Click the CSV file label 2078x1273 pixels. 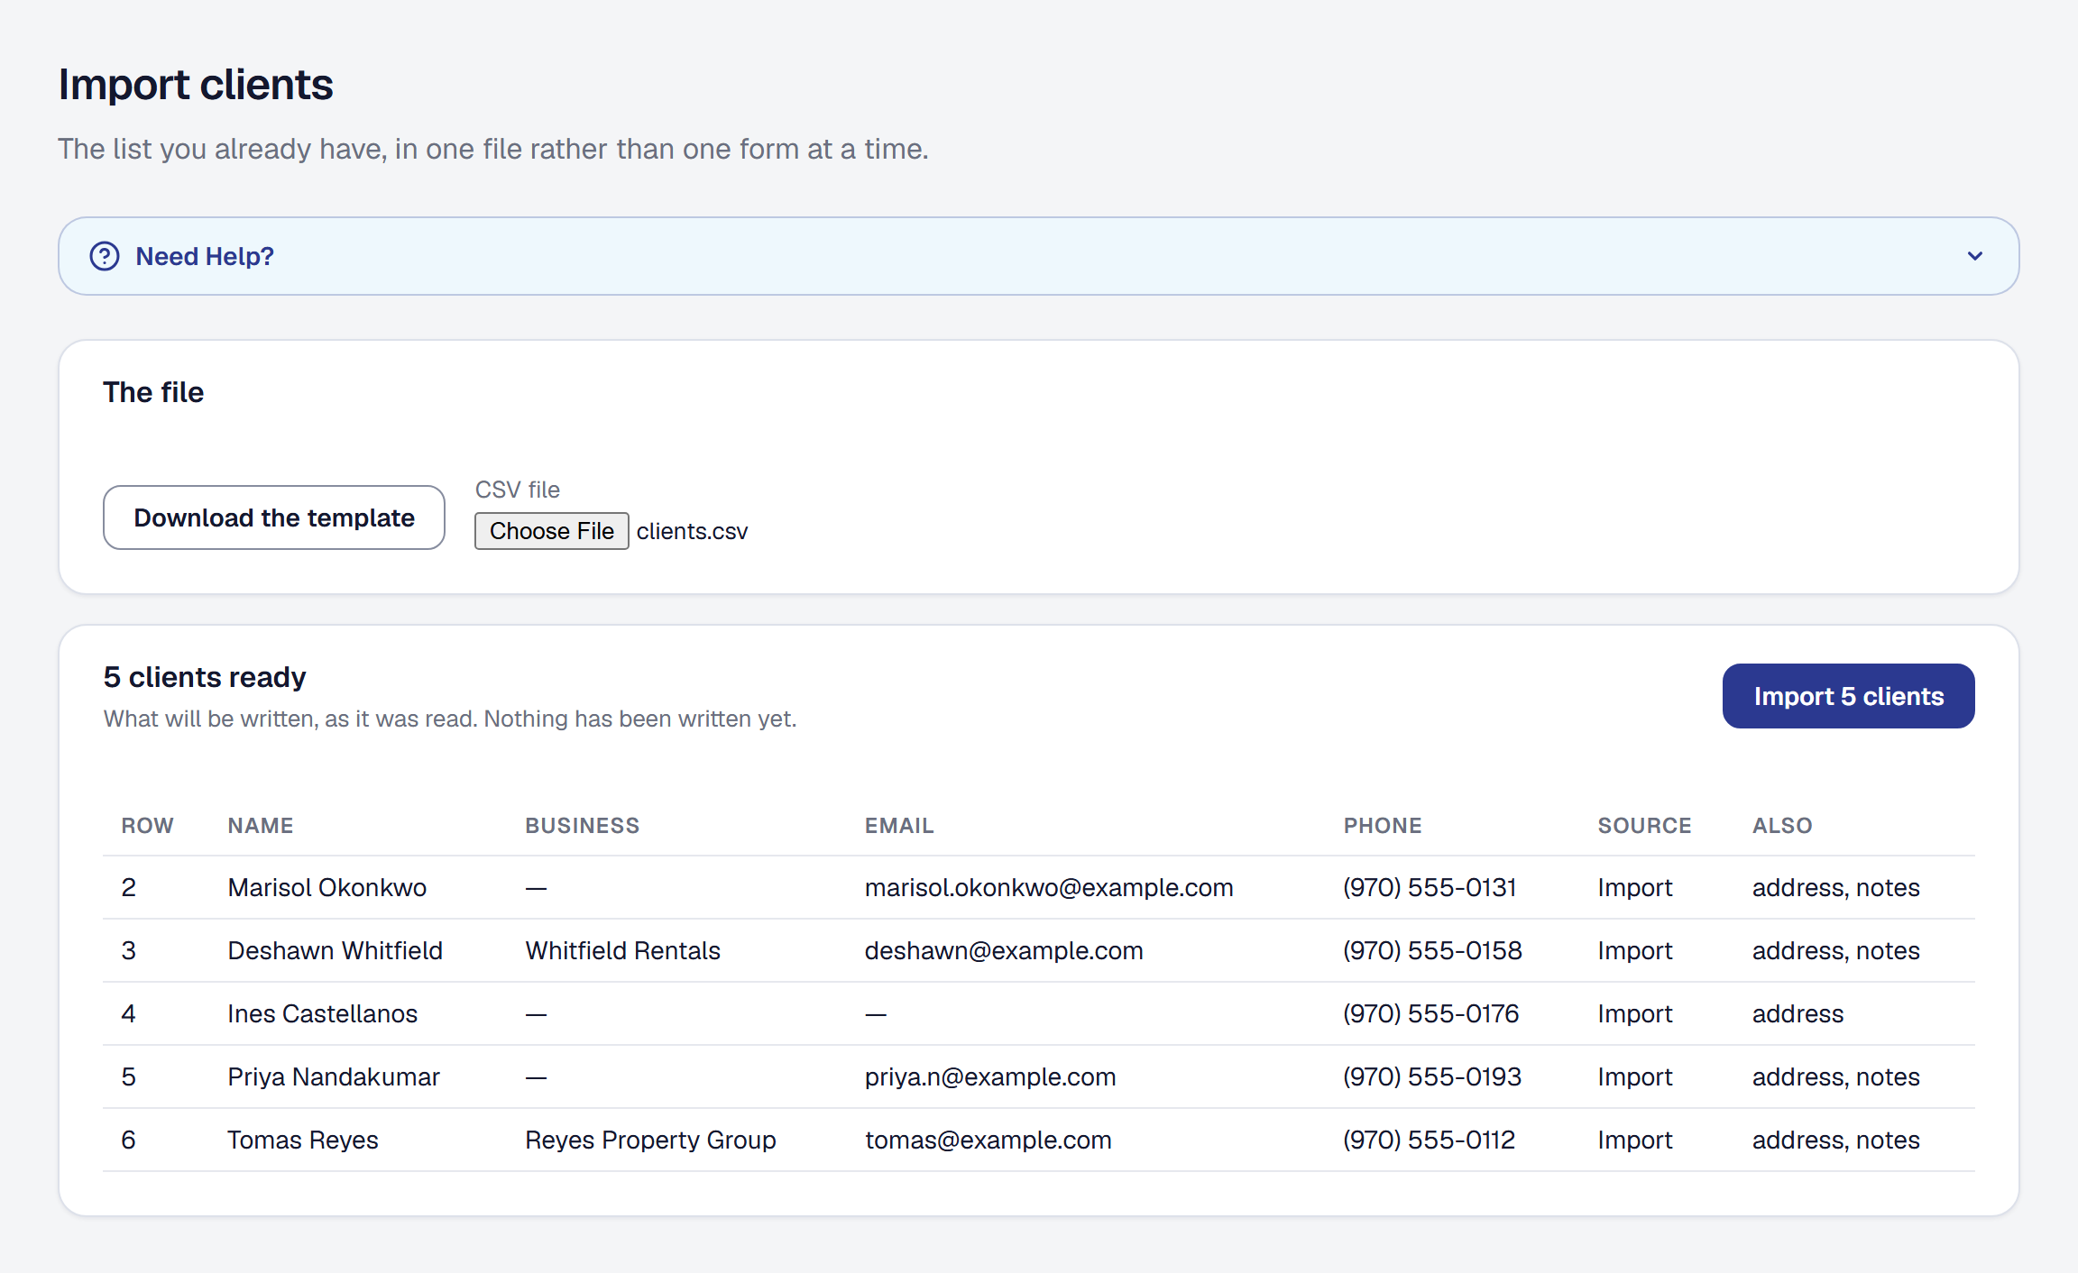[517, 490]
